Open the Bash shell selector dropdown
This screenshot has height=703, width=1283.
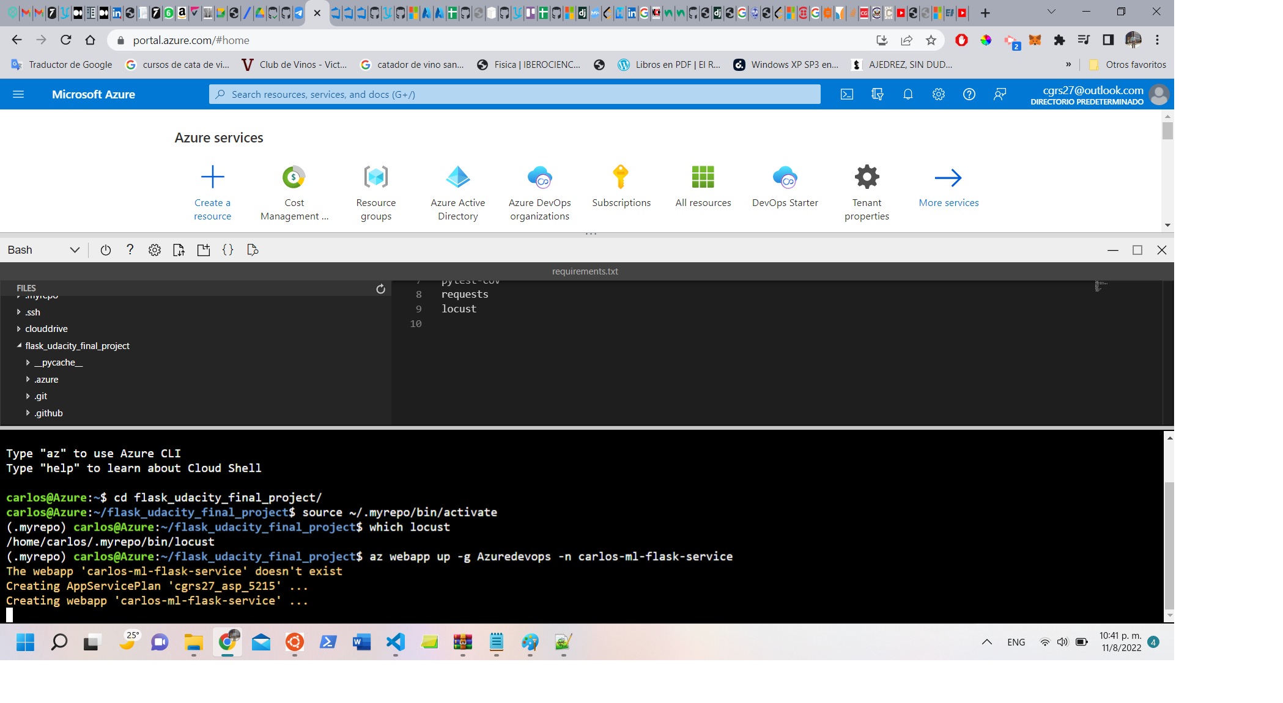[x=75, y=249]
